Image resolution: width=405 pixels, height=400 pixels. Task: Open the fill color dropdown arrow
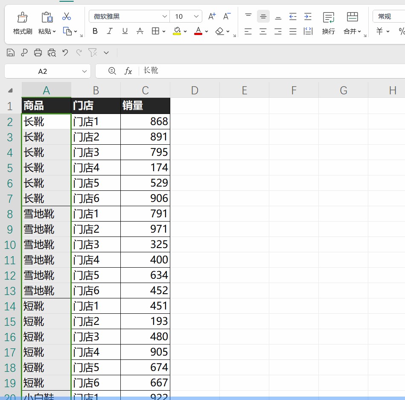click(x=185, y=32)
